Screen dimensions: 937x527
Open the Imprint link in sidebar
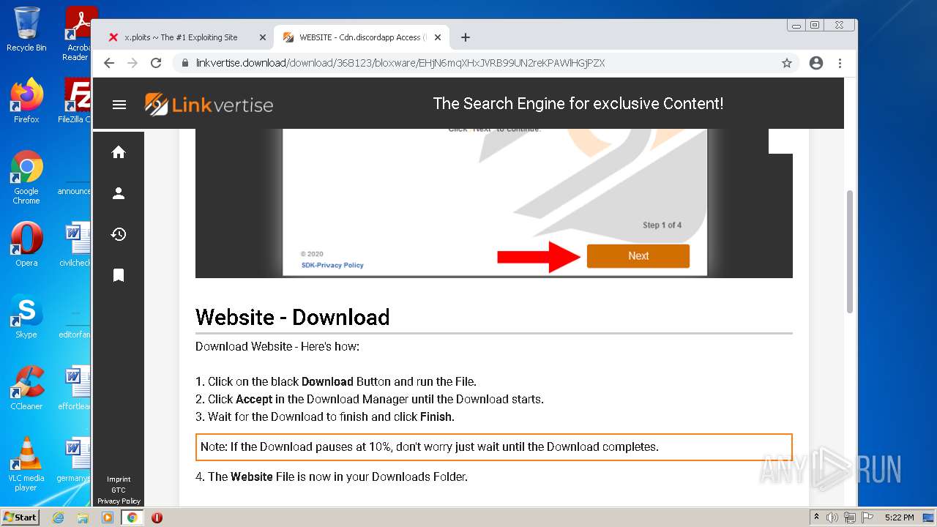click(x=119, y=479)
